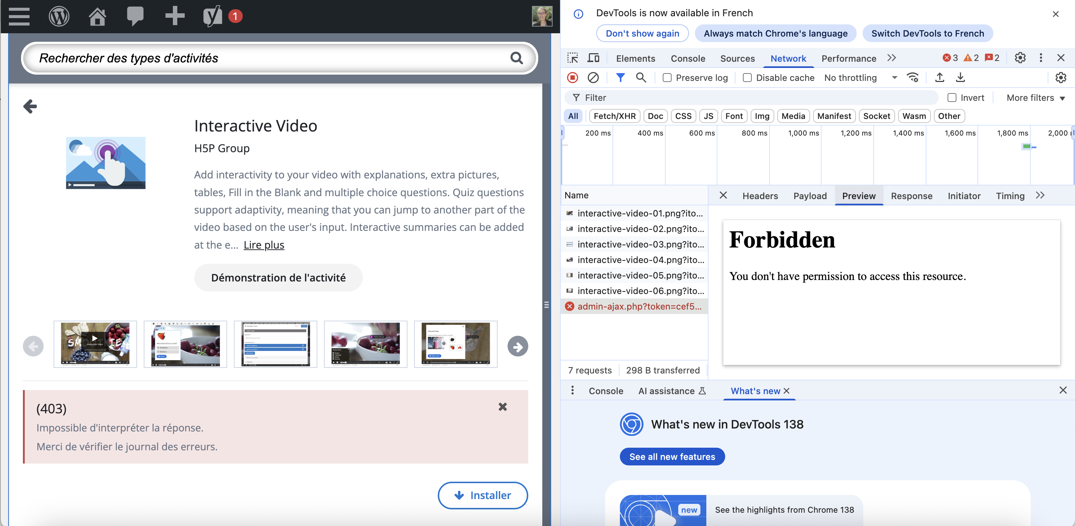Filter by Doc requests
Viewport: 1075px width, 526px height.
[x=655, y=116]
